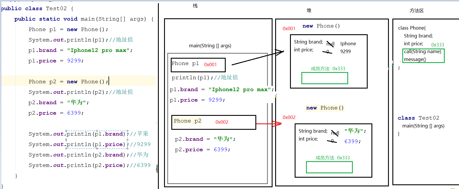Click red address '0x002' inside the p2 box
The width and height of the screenshot is (459, 189).
222,122
